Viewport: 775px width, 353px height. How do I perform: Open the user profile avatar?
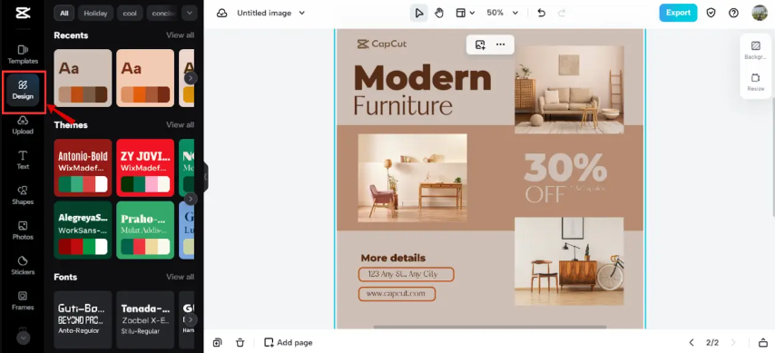[x=760, y=13]
